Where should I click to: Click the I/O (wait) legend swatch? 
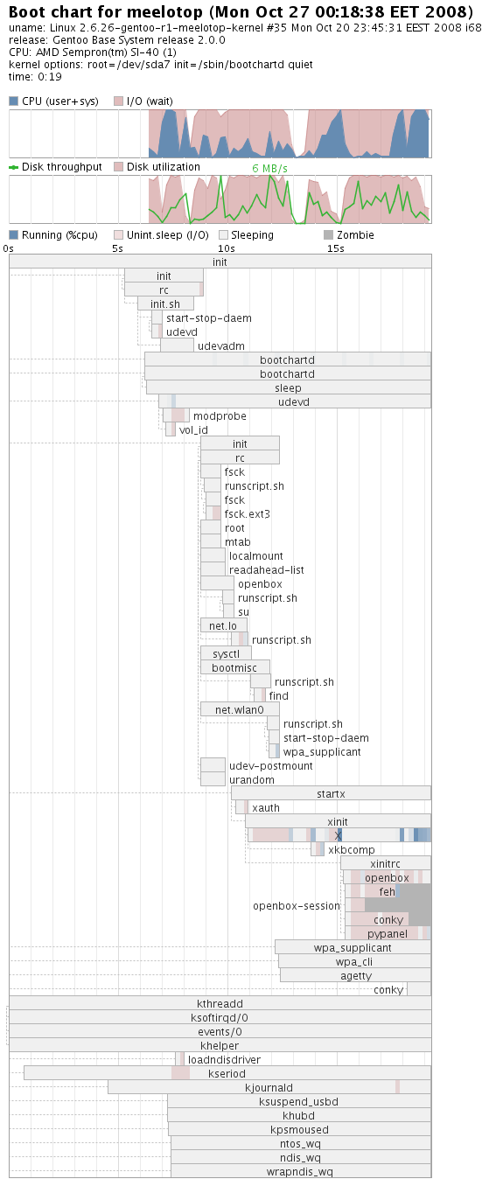tap(119, 101)
